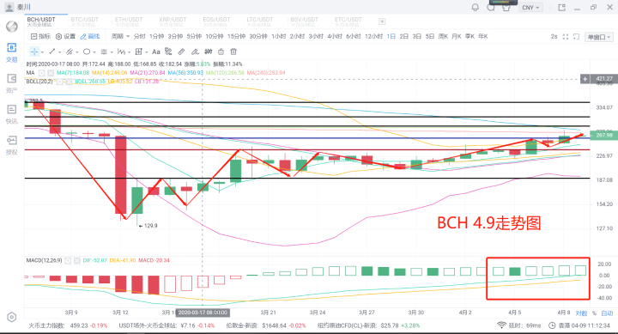Open MA indicator settings gear
Image resolution: width=618 pixels, height=334 pixels.
42,73
